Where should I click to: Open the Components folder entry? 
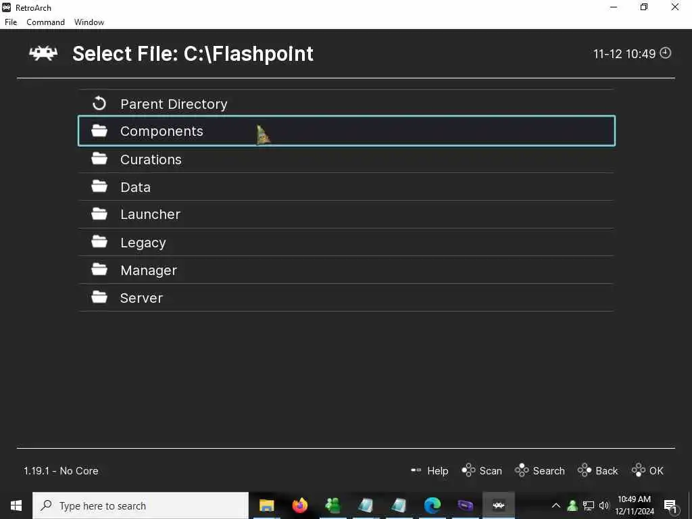[x=347, y=131]
